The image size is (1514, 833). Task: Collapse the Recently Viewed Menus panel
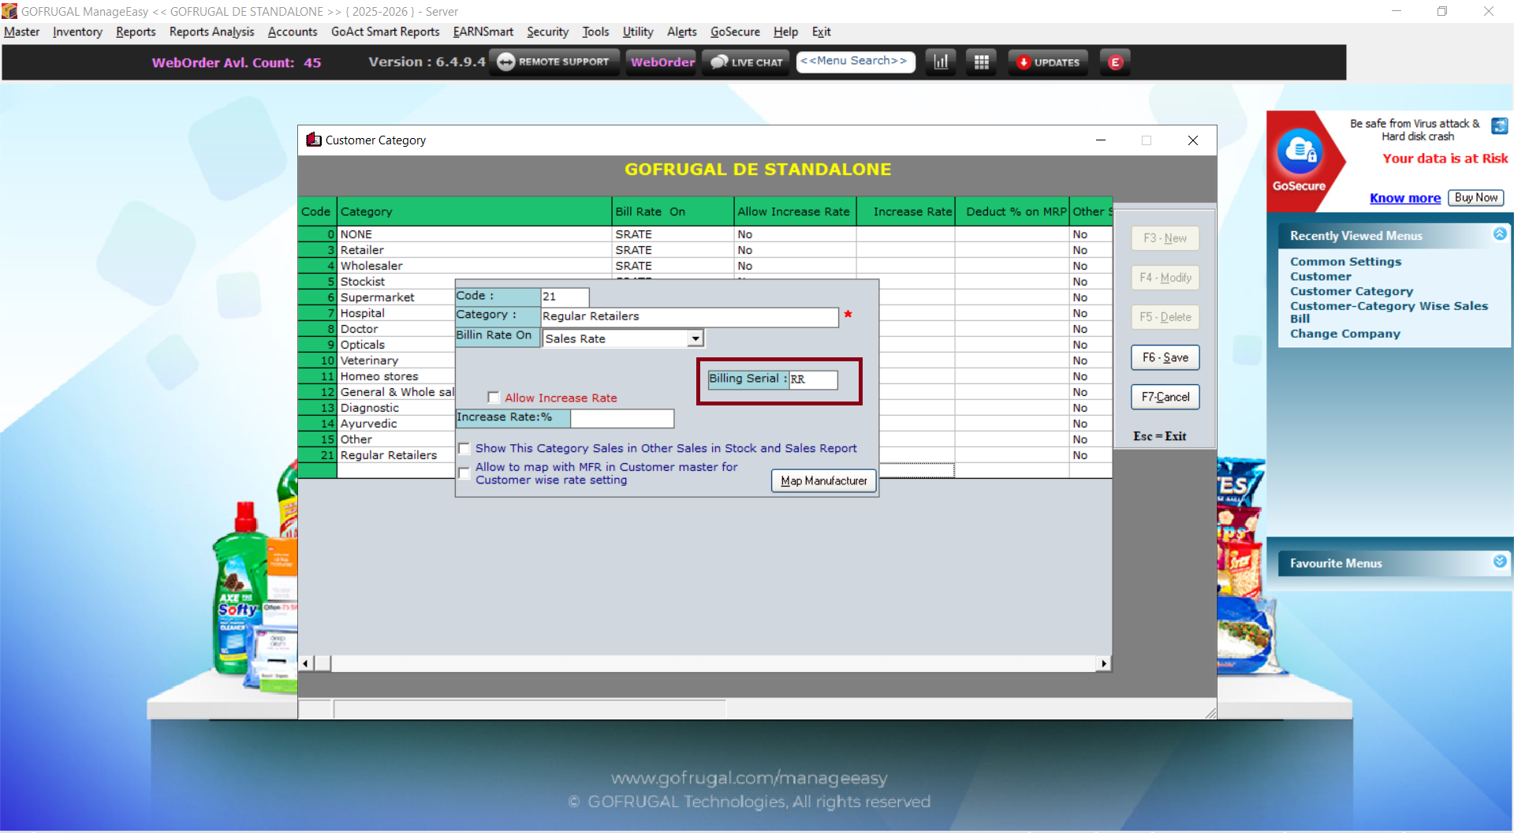pos(1500,234)
